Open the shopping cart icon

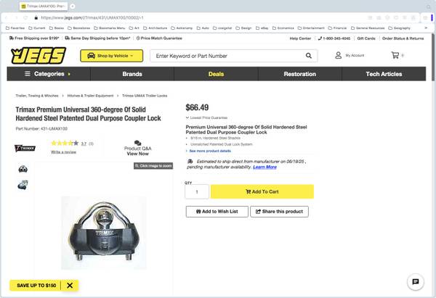click(x=395, y=56)
